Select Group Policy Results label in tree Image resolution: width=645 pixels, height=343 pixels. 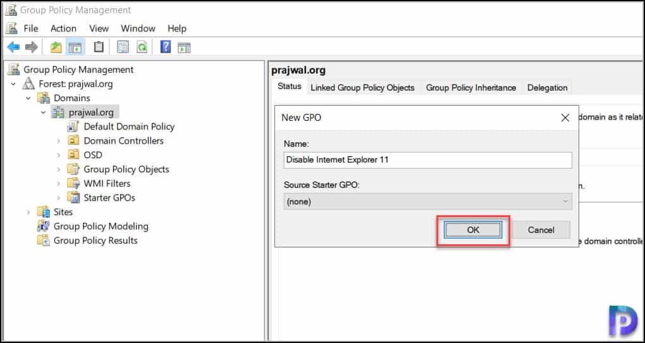pos(95,240)
